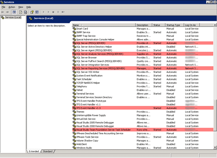217x158 pixels.
Task: Select the VMware Tools Service row
Action: tap(143, 137)
